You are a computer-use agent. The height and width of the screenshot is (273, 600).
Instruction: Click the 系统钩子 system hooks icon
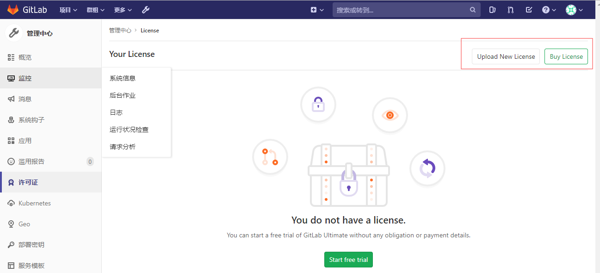tap(11, 119)
